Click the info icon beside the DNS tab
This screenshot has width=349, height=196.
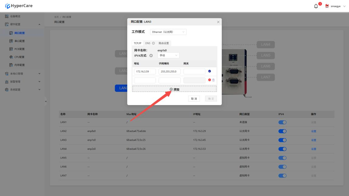153,43
